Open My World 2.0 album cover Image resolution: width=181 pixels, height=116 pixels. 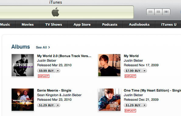coord(23,65)
